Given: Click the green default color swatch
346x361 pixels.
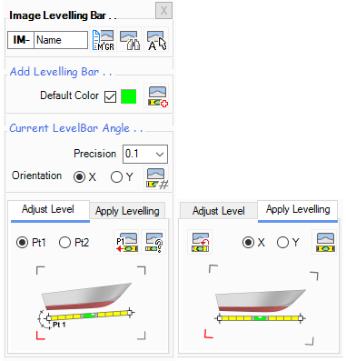Looking at the screenshot, I should coord(129,96).
